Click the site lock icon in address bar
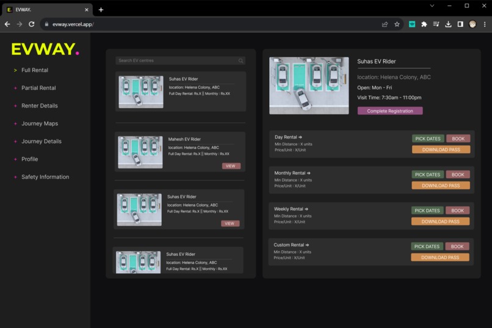 (46, 24)
